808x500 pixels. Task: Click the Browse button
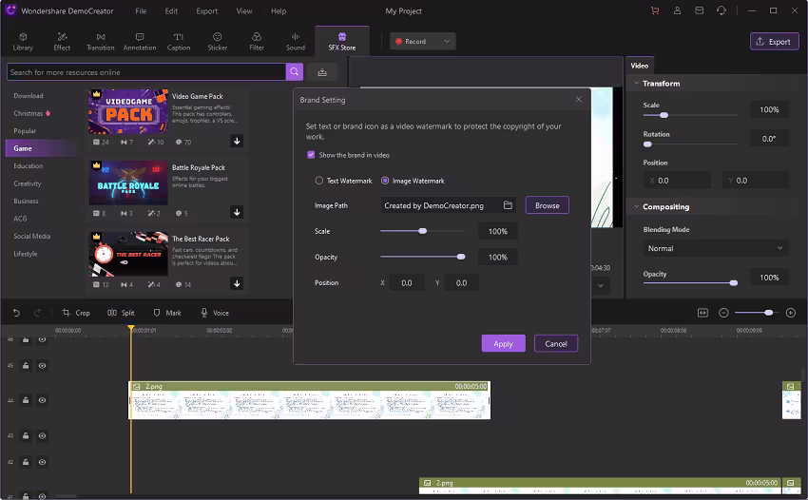[x=548, y=205]
